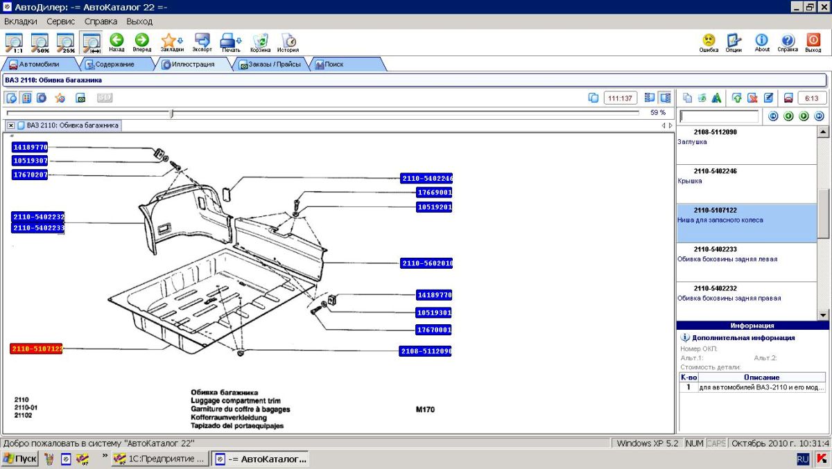Go to the next part in the list

click(804, 116)
